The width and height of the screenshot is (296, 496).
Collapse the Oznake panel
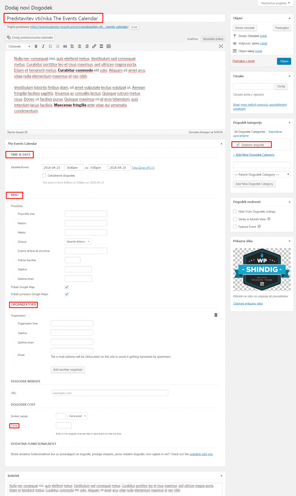coord(289,76)
